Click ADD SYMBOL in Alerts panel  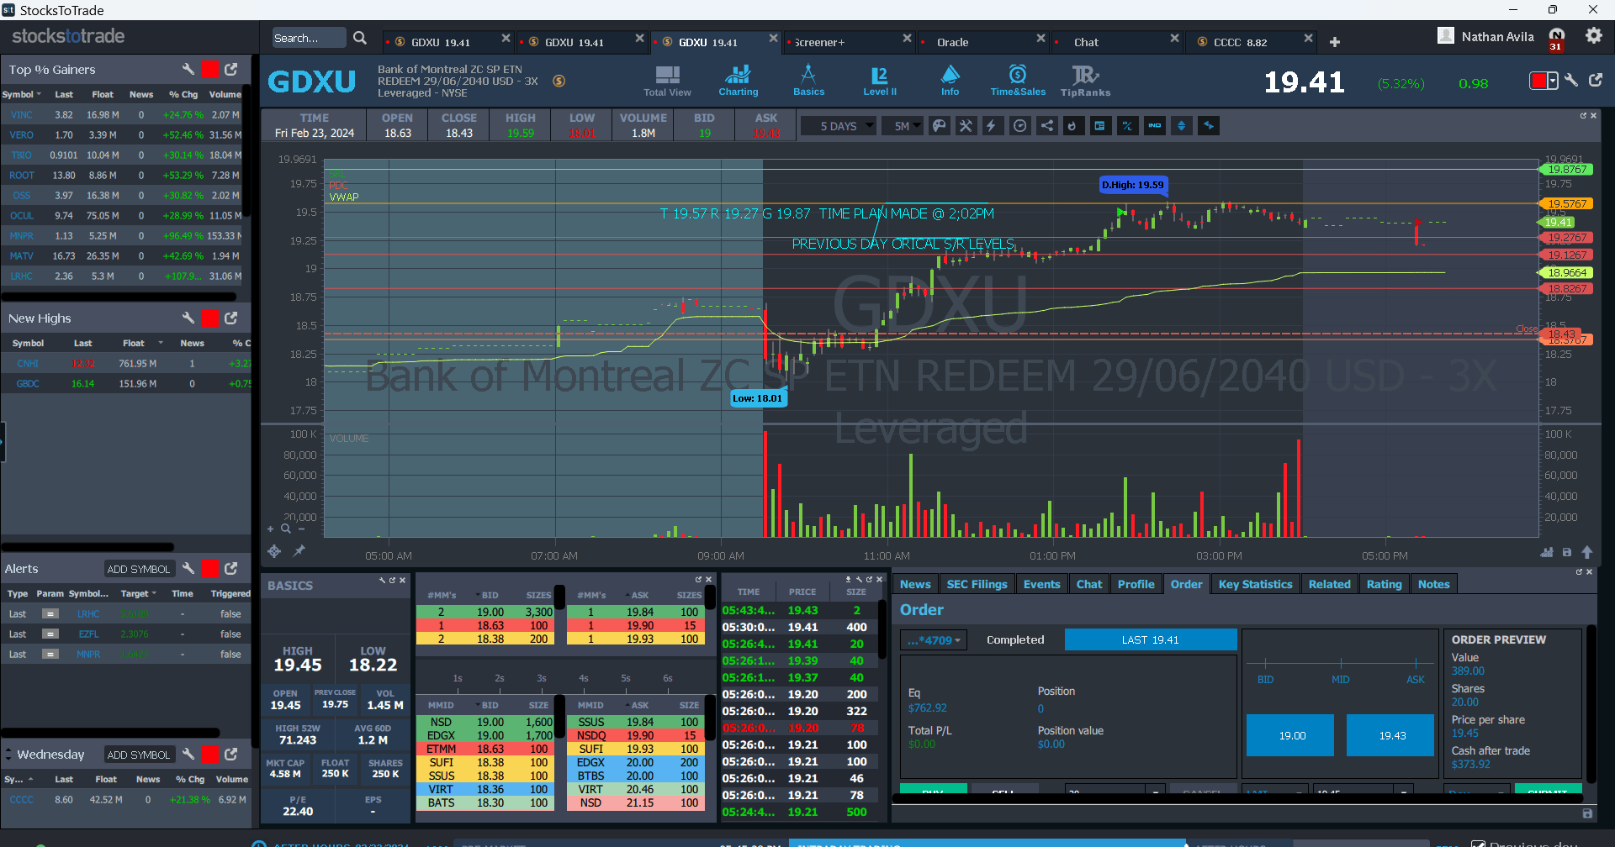point(139,569)
